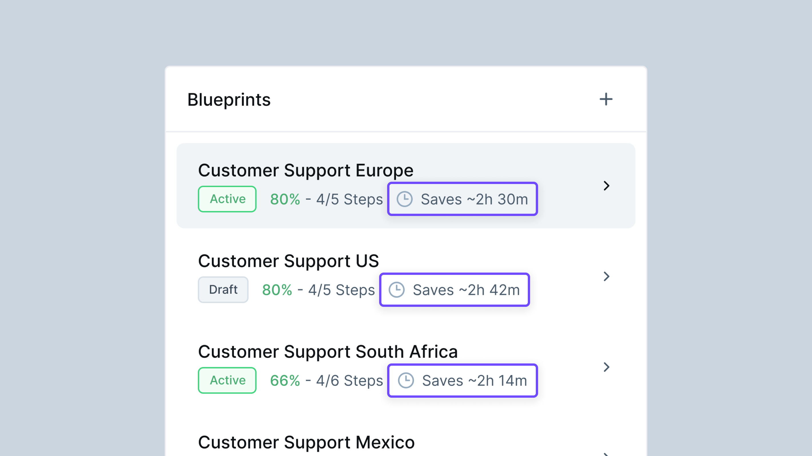Click the clock icon next to Saves ~2h 14m

406,380
